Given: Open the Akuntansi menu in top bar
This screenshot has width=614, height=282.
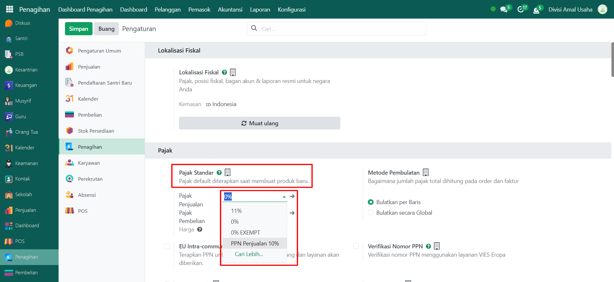Looking at the screenshot, I should coord(230,10).
